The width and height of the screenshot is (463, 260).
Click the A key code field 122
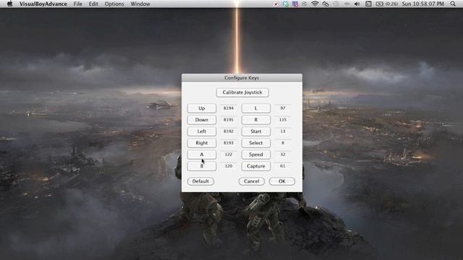click(229, 154)
